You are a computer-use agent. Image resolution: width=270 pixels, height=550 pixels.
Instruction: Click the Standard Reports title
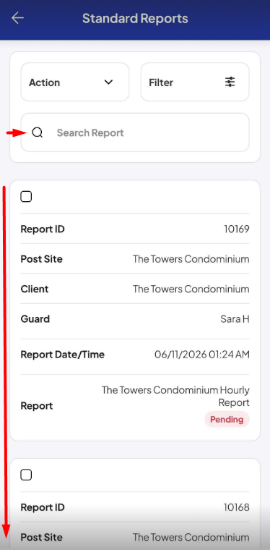[135, 18]
